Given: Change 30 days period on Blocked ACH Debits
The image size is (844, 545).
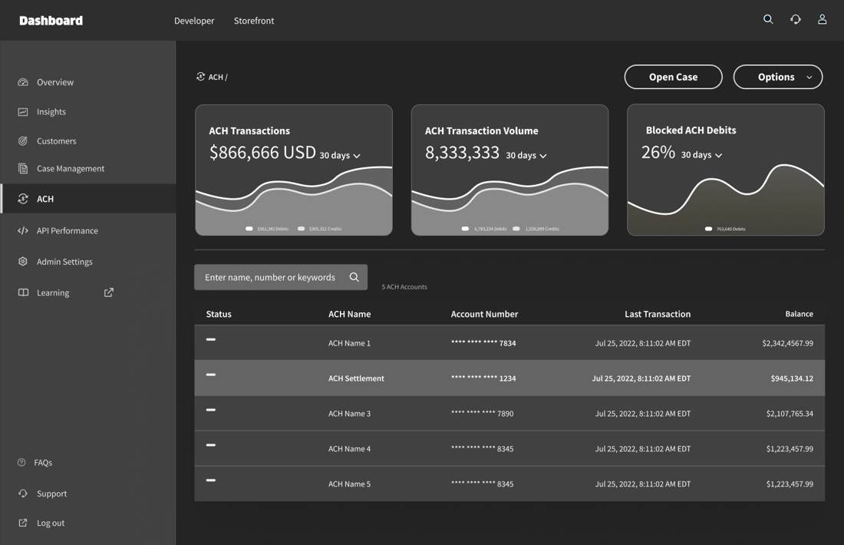Looking at the screenshot, I should pyautogui.click(x=701, y=155).
